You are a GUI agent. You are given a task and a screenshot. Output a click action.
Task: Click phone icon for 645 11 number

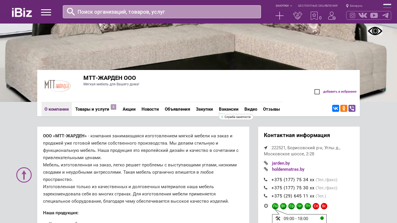tap(266, 196)
